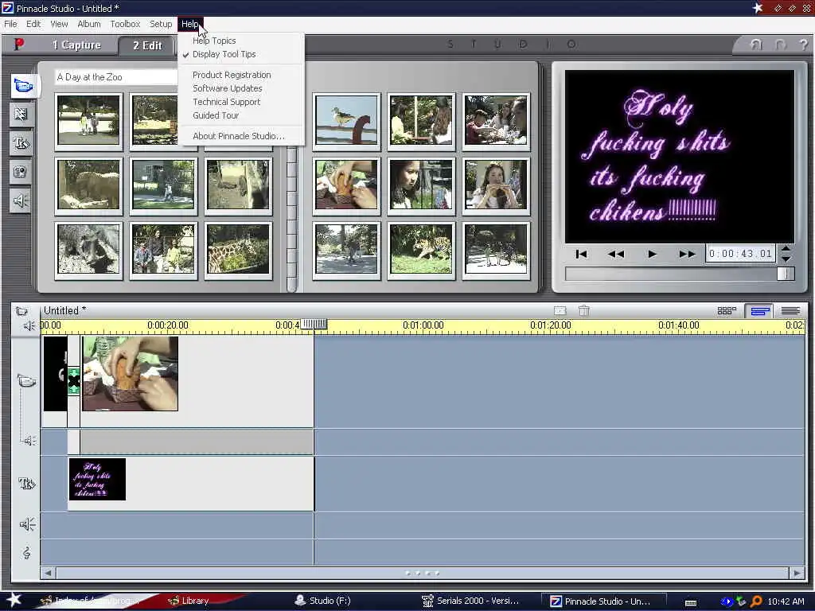Open the Toolbox menu
815x611 pixels.
tap(125, 24)
